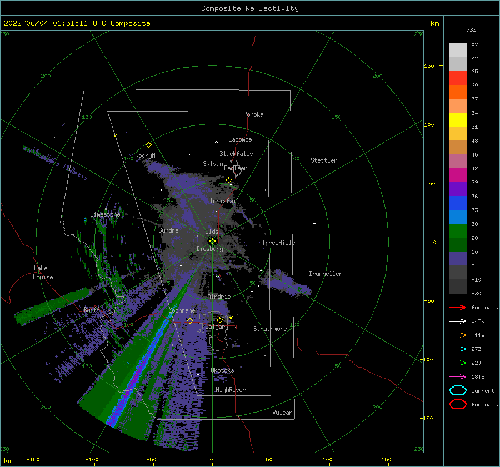This screenshot has height=467, width=500.
Task: Click the 04DK legend label
Action: point(478,322)
